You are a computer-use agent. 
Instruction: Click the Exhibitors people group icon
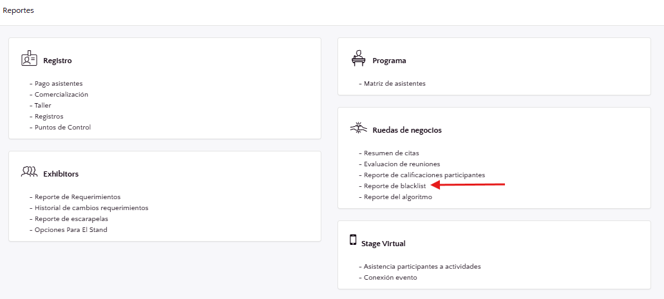pyautogui.click(x=29, y=172)
